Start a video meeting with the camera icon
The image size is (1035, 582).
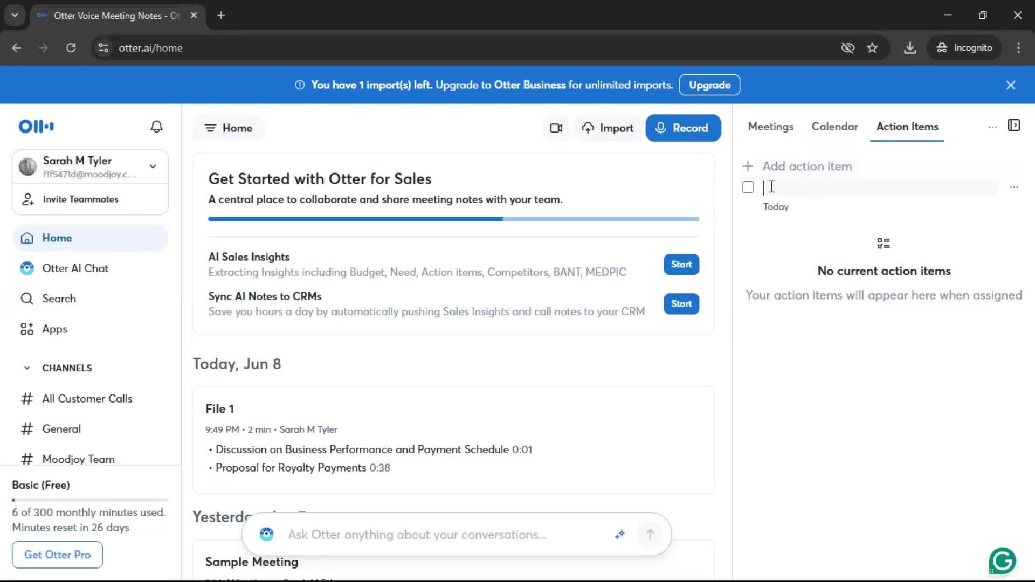556,128
